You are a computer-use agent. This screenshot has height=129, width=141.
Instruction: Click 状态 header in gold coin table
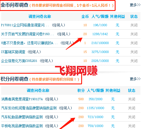point(134,16)
